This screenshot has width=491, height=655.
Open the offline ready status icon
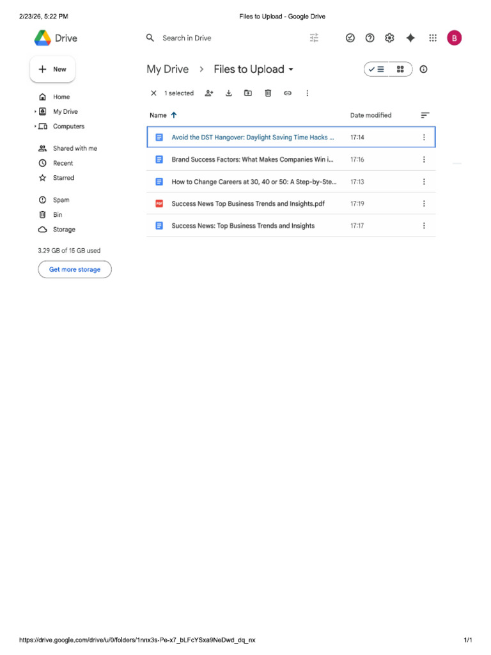(350, 38)
